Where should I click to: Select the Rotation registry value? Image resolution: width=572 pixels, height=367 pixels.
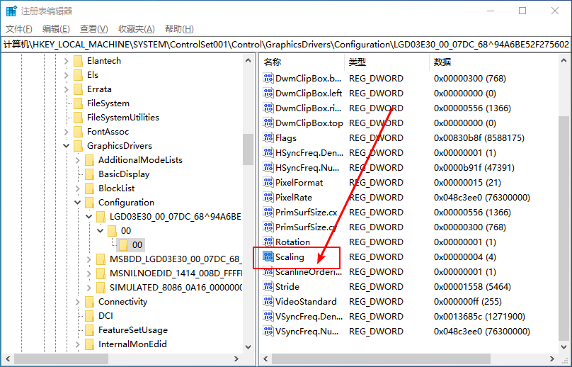[292, 242]
